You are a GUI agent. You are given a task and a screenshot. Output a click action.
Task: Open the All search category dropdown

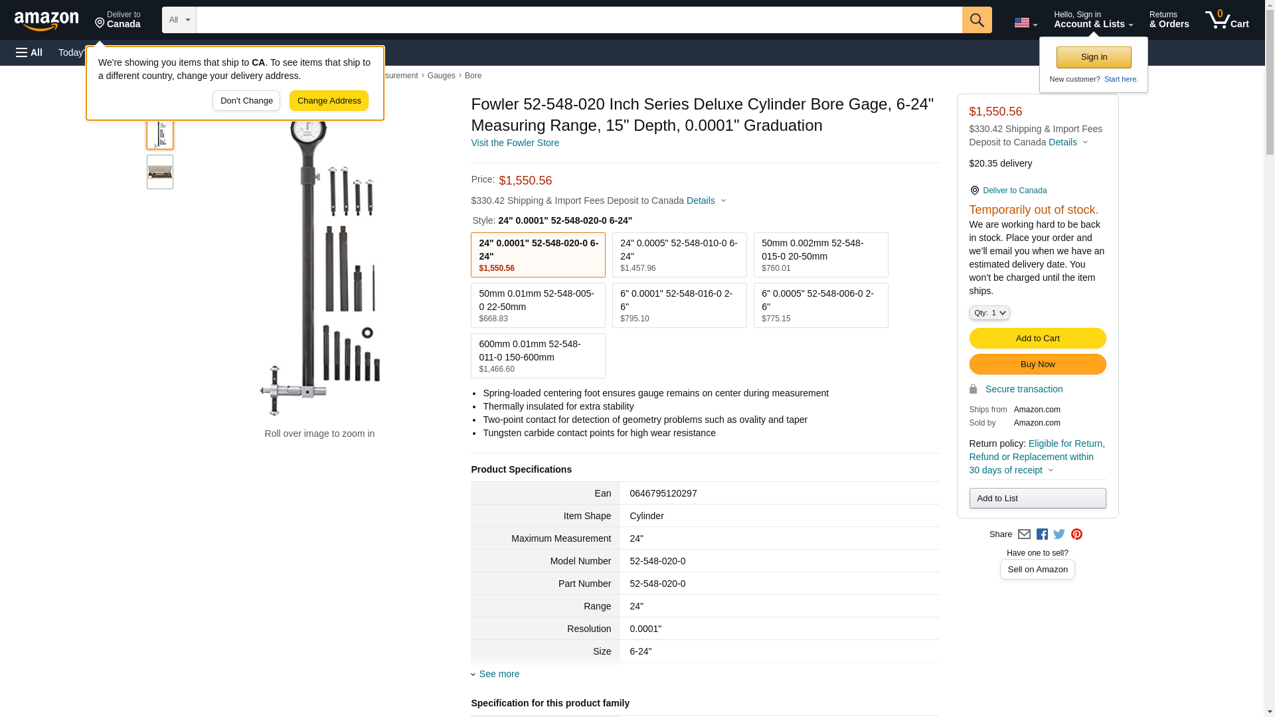click(179, 20)
